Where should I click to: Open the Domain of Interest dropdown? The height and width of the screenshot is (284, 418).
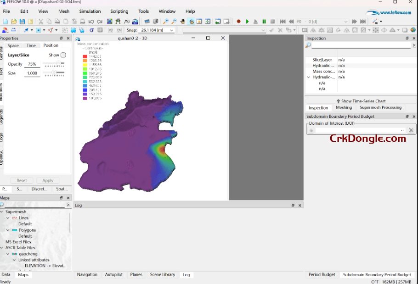tap(403, 130)
